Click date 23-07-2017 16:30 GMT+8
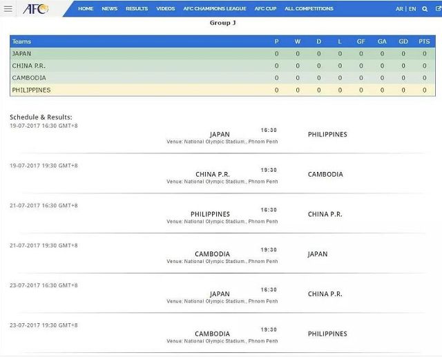Viewport: 442px width, 357px height. click(x=44, y=285)
